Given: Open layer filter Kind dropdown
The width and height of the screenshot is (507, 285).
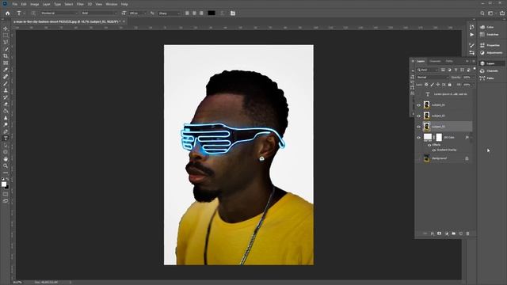Looking at the screenshot, I should (427, 70).
